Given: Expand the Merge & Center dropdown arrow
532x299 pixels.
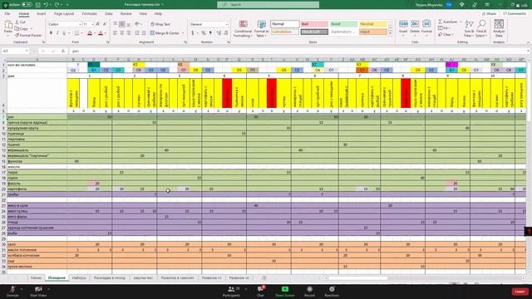Looking at the screenshot, I should click(183, 33).
